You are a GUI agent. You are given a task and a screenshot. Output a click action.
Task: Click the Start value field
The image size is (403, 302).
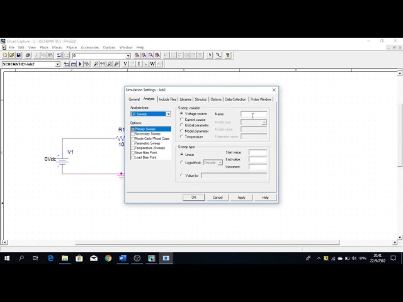point(258,152)
